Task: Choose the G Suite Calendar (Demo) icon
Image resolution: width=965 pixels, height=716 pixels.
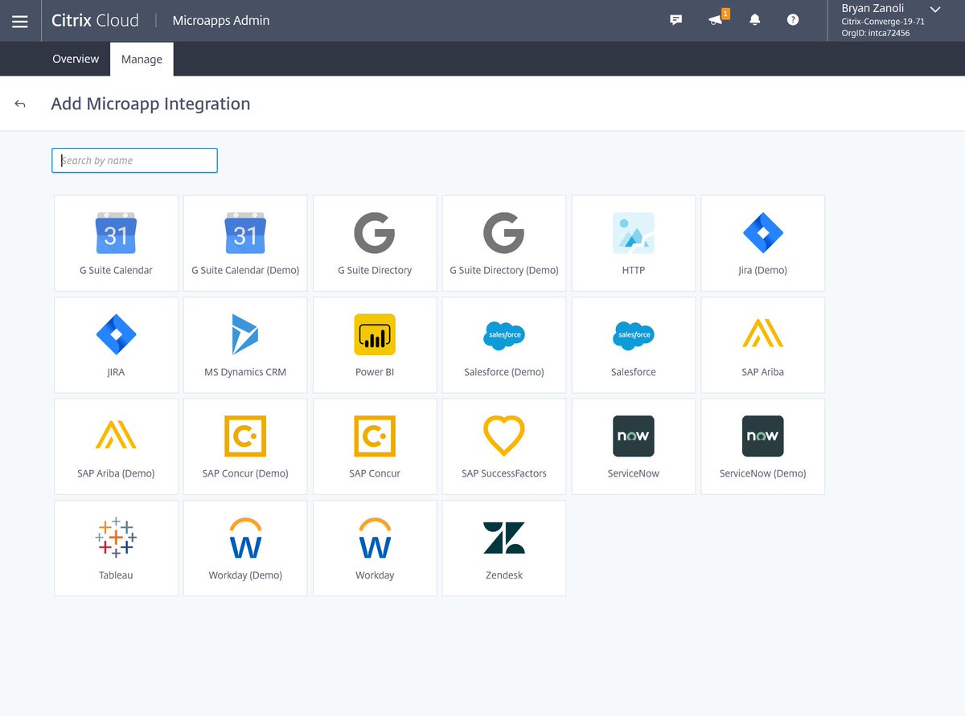Action: click(x=245, y=233)
